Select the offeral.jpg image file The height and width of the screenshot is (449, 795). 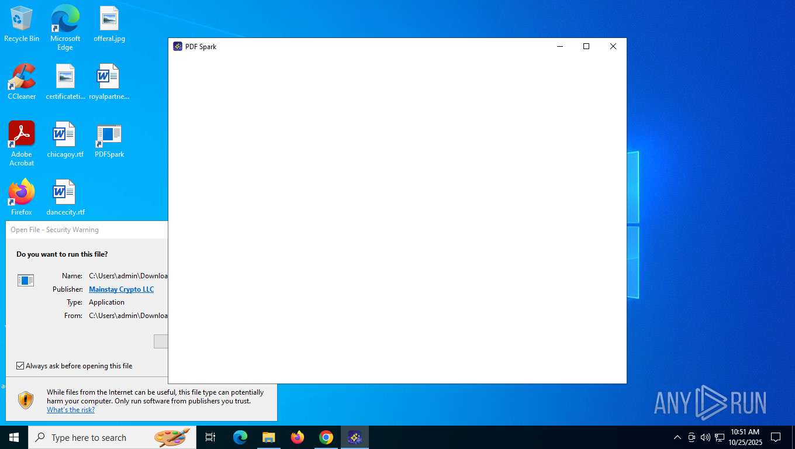109,25
